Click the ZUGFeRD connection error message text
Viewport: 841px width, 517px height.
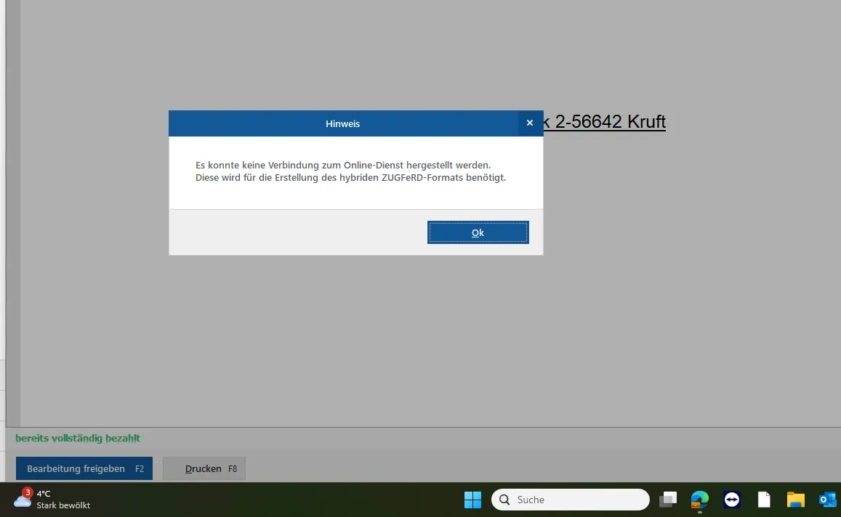pyautogui.click(x=350, y=171)
